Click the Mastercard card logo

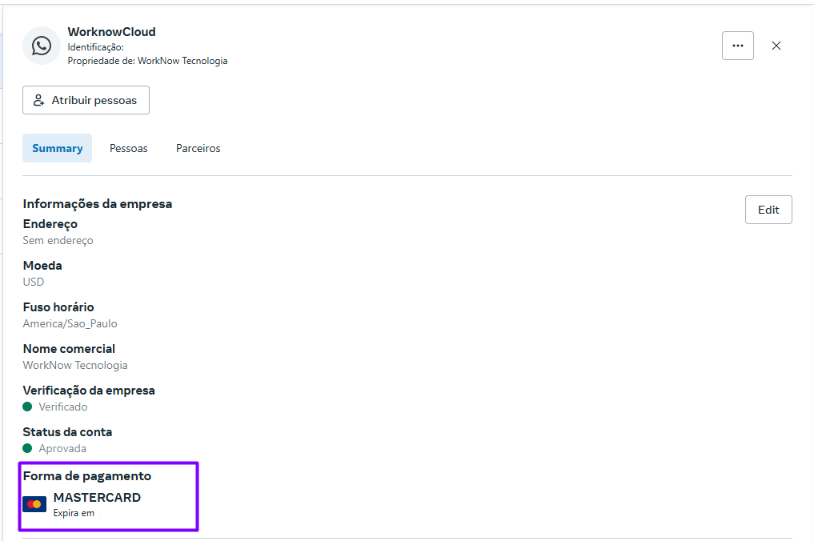[34, 504]
